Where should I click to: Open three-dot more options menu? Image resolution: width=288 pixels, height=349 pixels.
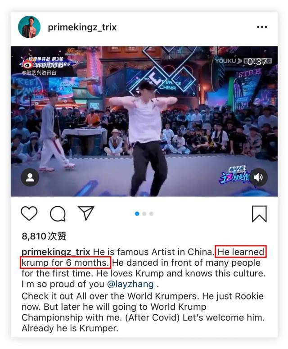tap(262, 27)
